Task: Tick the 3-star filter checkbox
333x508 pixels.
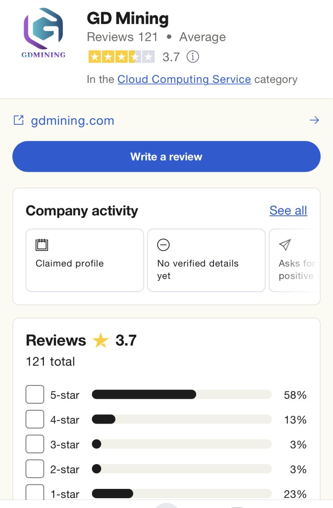Action: pyautogui.click(x=35, y=444)
